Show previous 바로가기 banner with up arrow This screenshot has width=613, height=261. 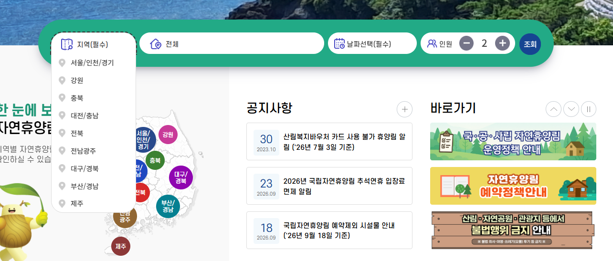(x=553, y=109)
